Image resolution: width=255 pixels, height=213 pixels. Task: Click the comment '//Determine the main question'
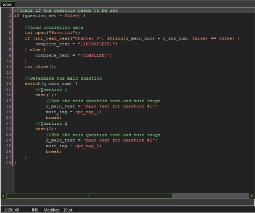[x=63, y=79]
